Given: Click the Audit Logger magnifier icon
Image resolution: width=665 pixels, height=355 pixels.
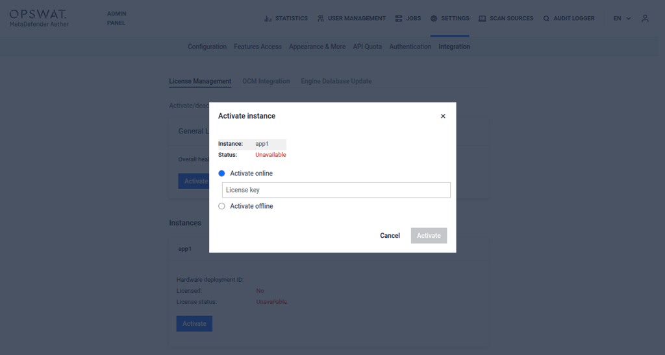Looking at the screenshot, I should (546, 18).
